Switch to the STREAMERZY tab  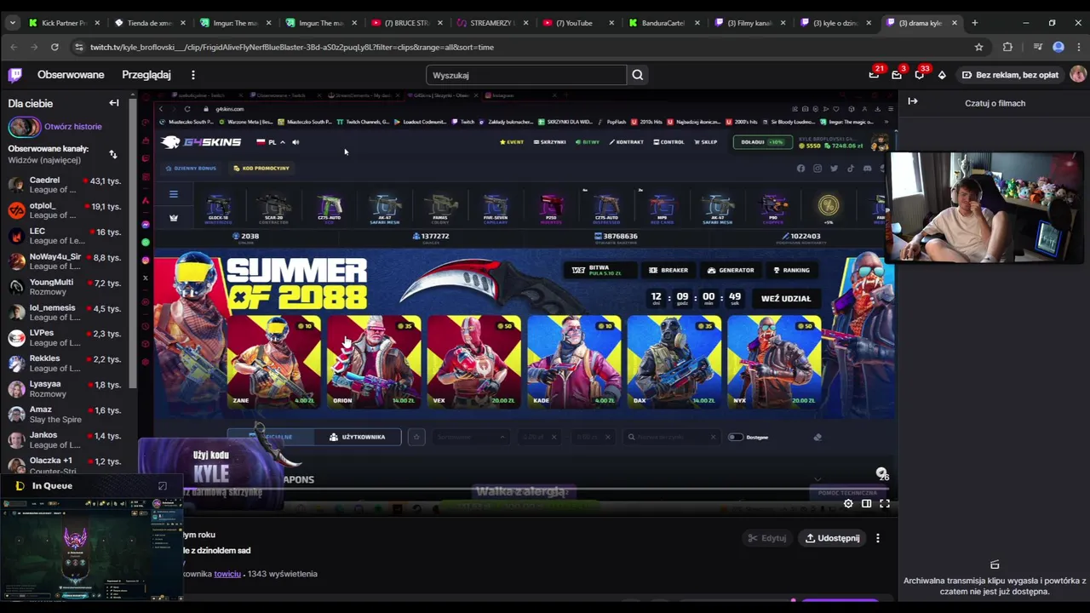494,23
